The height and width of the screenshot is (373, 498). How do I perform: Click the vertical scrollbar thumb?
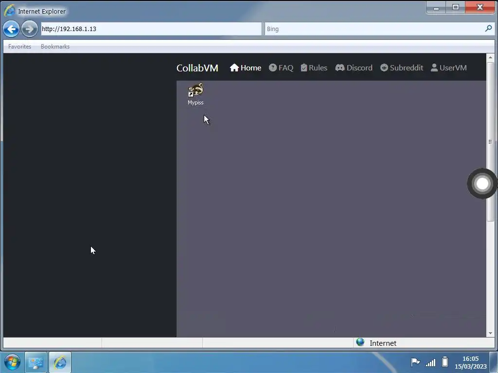tap(490, 141)
